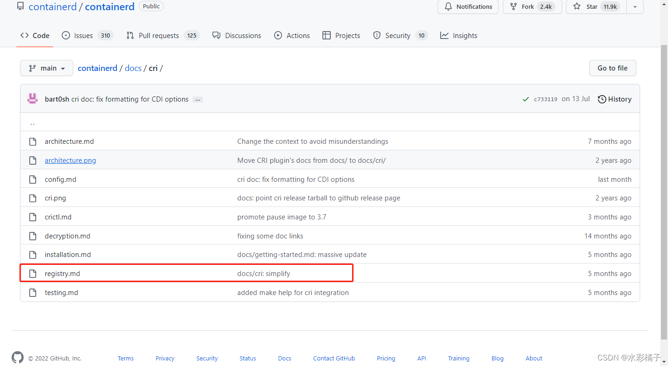The image size is (668, 366).
Task: Open testing.md file
Action: pos(61,293)
